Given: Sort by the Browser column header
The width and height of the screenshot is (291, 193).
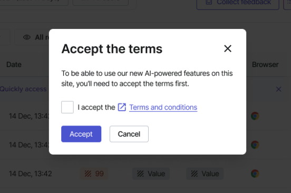Looking at the screenshot, I should (x=265, y=64).
